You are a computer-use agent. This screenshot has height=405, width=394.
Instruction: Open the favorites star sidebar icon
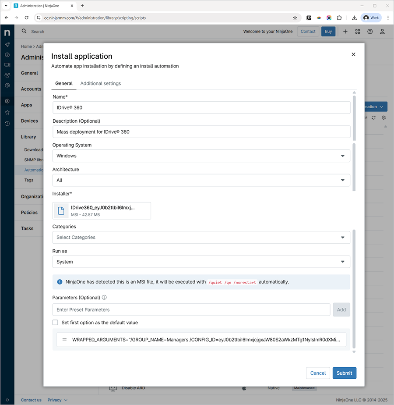point(7,112)
